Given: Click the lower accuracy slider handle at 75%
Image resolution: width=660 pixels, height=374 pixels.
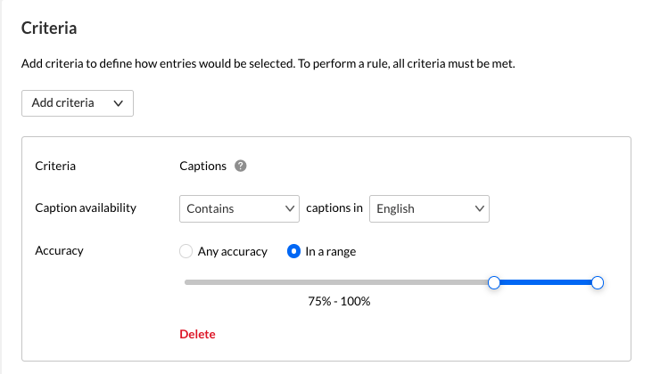Looking at the screenshot, I should (494, 282).
